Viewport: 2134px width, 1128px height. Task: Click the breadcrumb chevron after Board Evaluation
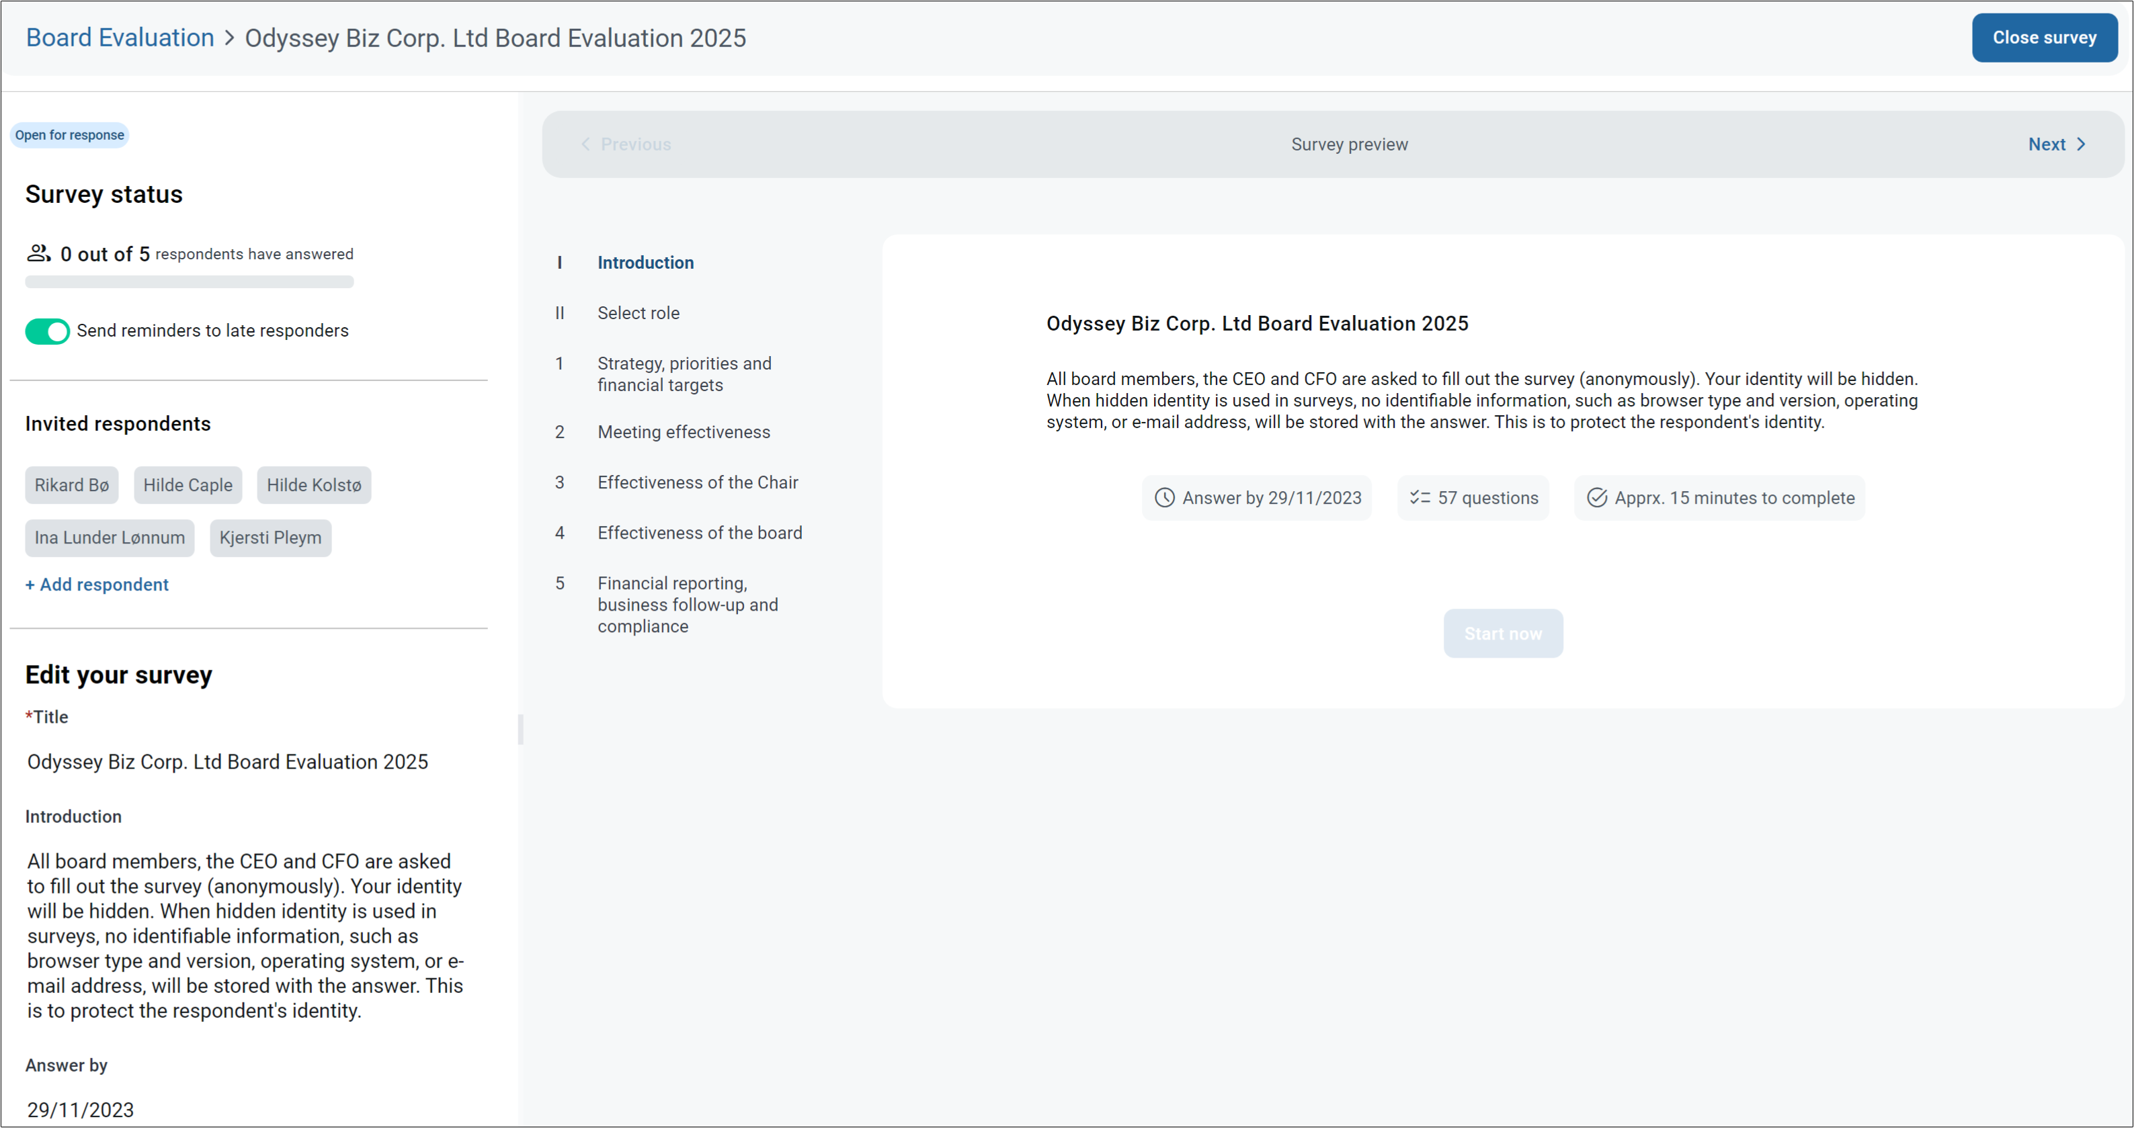point(228,38)
